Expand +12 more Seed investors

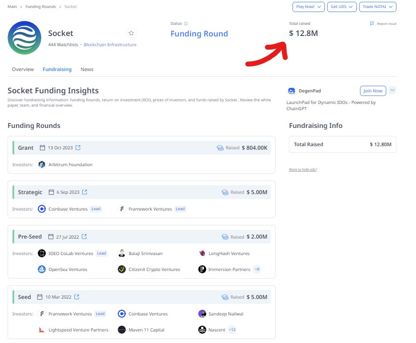(232, 330)
